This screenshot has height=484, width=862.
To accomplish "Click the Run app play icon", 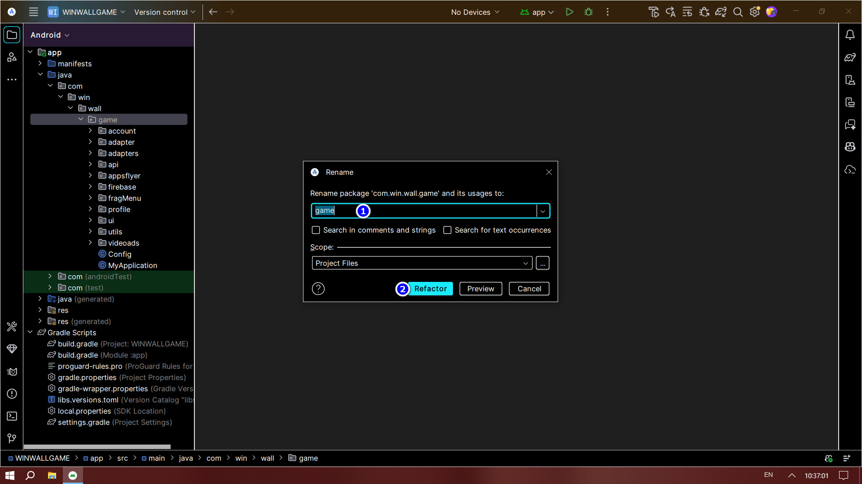I will click(569, 12).
